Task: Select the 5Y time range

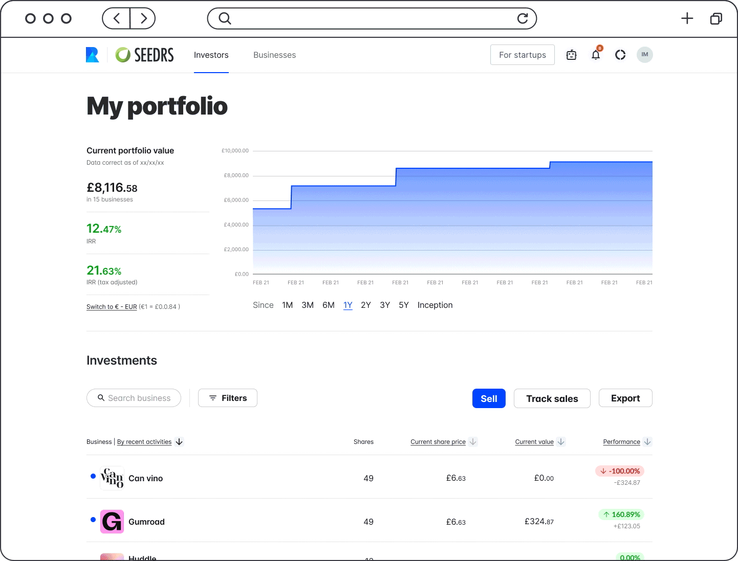Action: click(404, 305)
